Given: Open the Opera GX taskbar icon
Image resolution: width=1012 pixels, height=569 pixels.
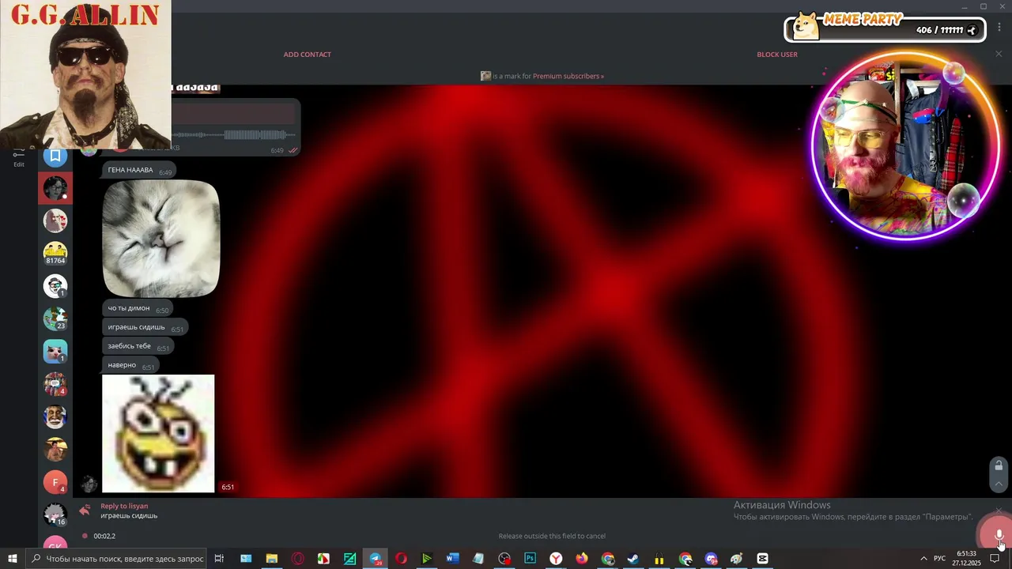Looking at the screenshot, I should 298,559.
